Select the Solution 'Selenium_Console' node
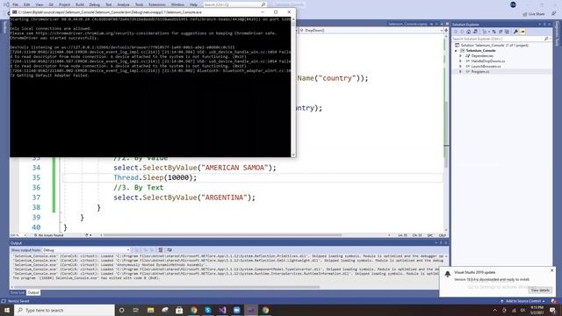Screen dimensions: 562x316 [x=494, y=45]
